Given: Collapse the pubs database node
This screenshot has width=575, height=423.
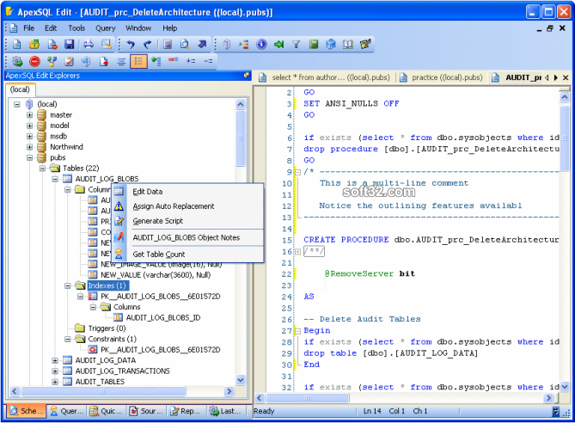Looking at the screenshot, I should 29,157.
